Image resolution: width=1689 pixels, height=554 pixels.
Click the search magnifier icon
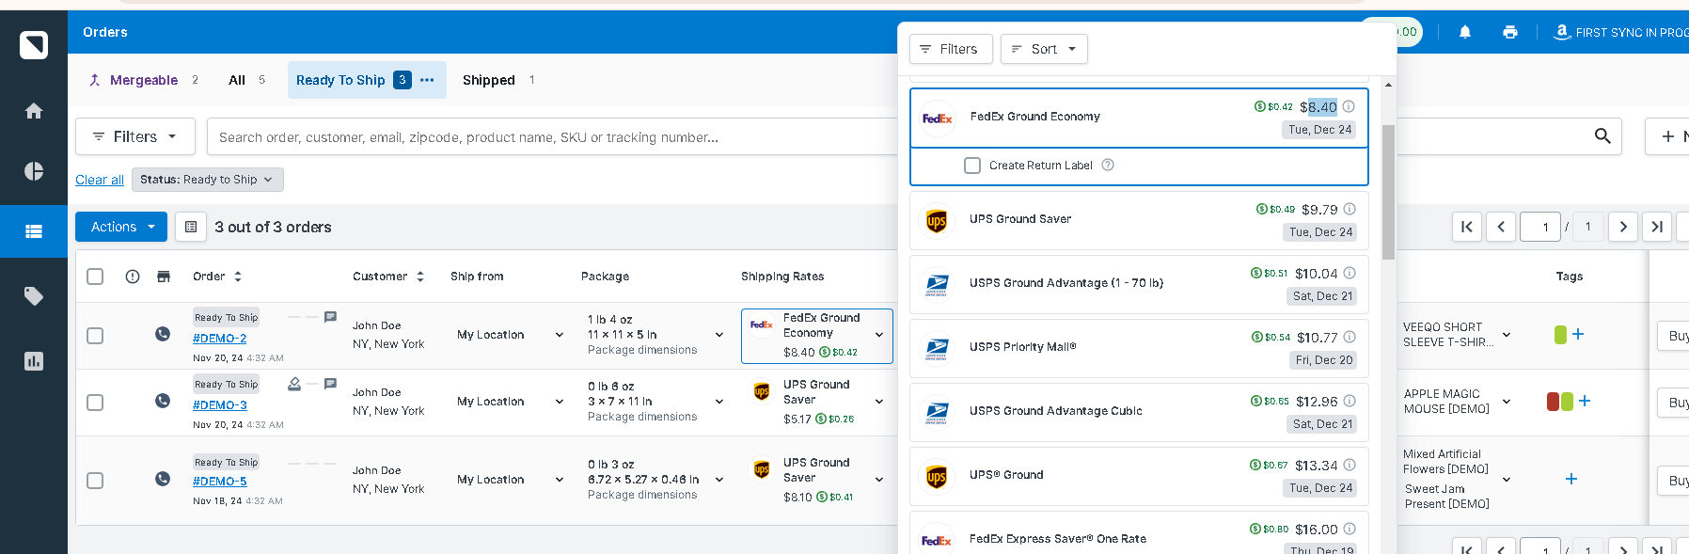pos(1602,136)
